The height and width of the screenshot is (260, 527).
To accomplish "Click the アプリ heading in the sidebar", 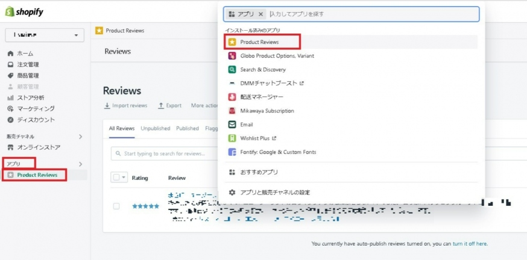I will (13, 164).
